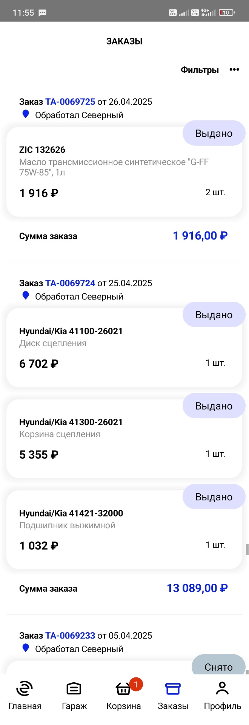Open the Фильтры options

point(200,69)
